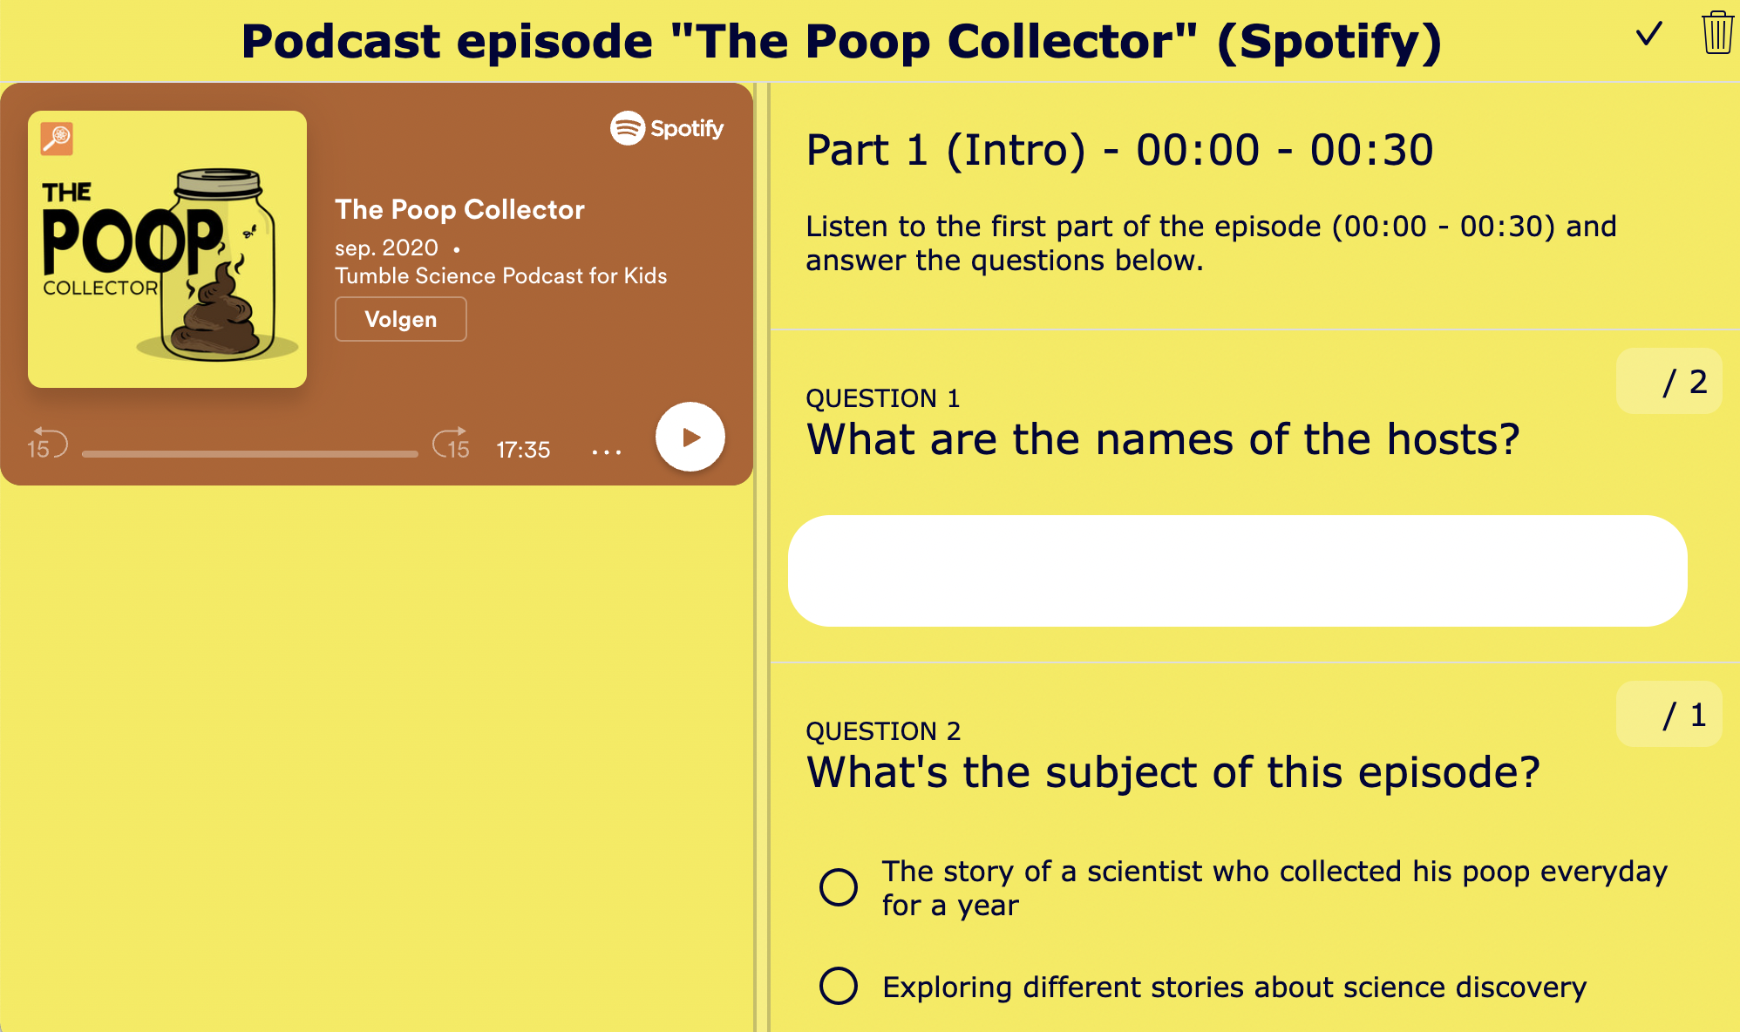Open the Tumble Science Podcast for Kids page
Screen dimensions: 1740x1032
click(501, 275)
